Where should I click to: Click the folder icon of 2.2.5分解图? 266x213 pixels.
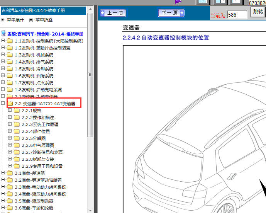click(17, 138)
